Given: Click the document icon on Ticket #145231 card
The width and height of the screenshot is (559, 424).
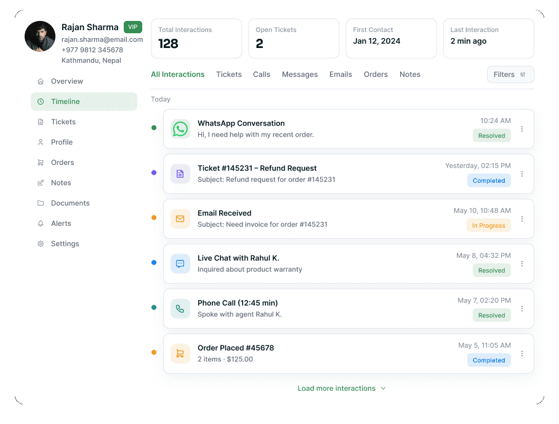Looking at the screenshot, I should (x=180, y=174).
